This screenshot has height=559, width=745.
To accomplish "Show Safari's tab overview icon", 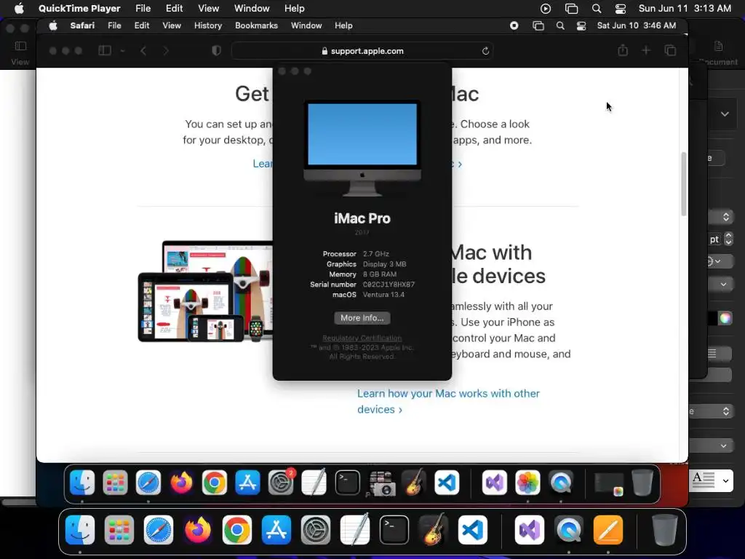I will 670,50.
